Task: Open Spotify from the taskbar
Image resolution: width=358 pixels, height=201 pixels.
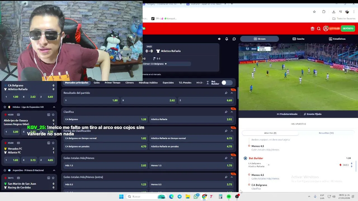Action: tap(229, 197)
